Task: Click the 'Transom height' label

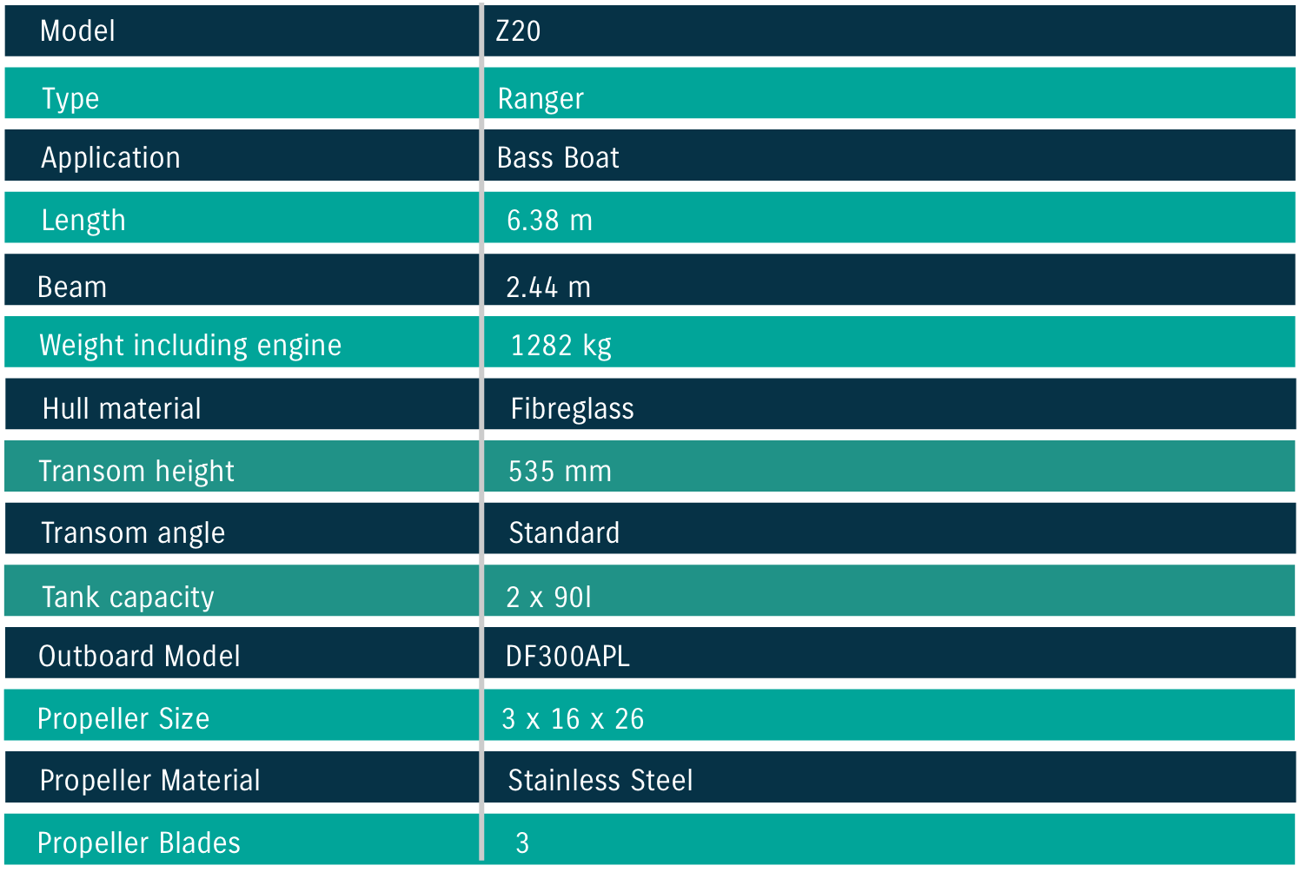Action: [x=136, y=472]
